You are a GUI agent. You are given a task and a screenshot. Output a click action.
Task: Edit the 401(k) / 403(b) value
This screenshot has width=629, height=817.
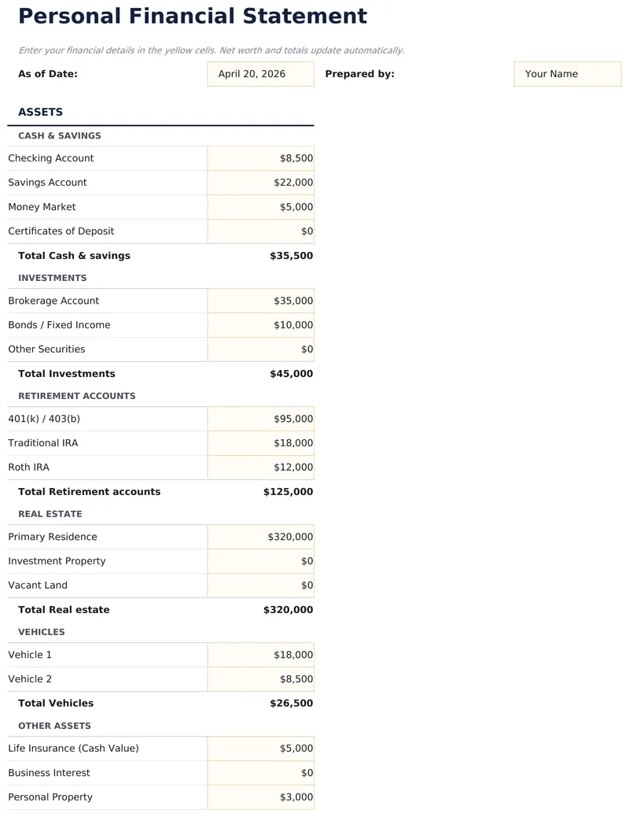pos(260,418)
